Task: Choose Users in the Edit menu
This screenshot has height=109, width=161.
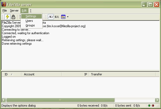Action: (29, 21)
